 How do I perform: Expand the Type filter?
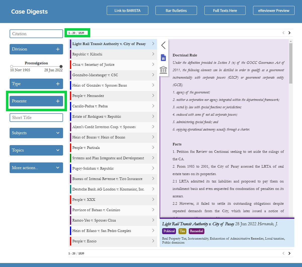[36, 84]
